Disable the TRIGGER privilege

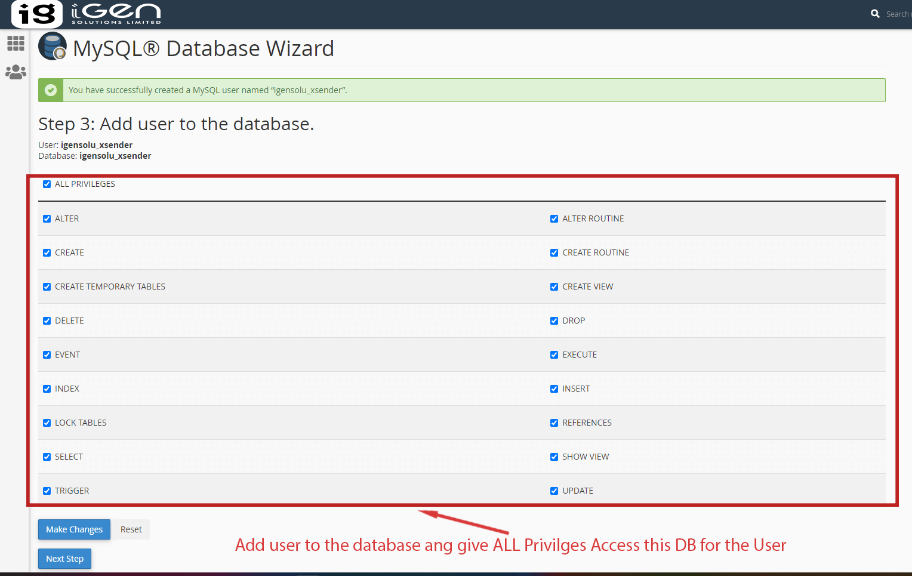(47, 491)
